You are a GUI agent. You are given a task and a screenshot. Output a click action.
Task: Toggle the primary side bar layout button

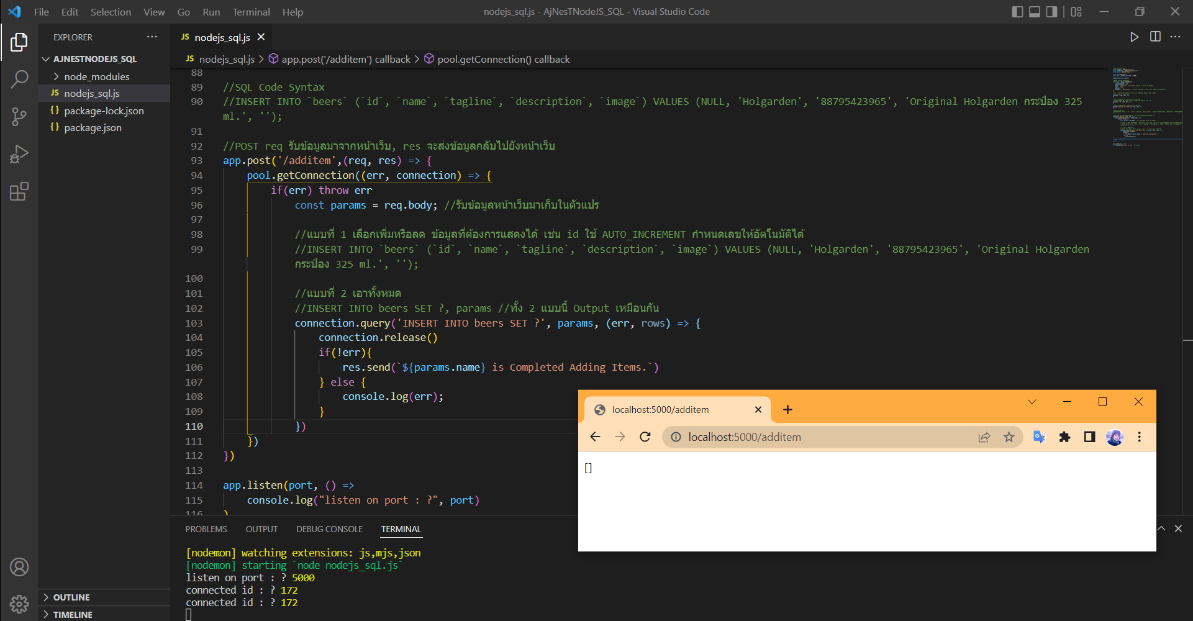click(1017, 12)
